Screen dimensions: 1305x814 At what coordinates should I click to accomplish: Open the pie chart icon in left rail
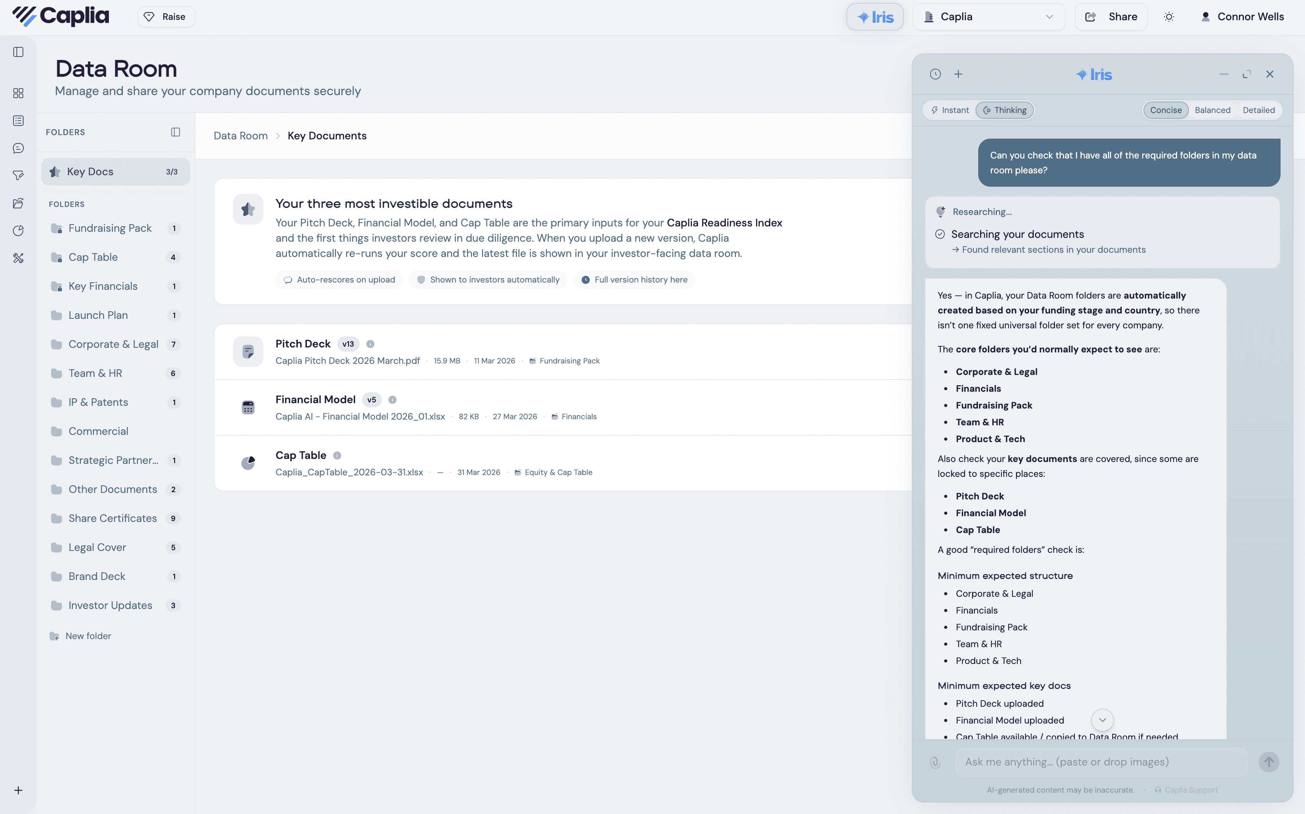(18, 231)
